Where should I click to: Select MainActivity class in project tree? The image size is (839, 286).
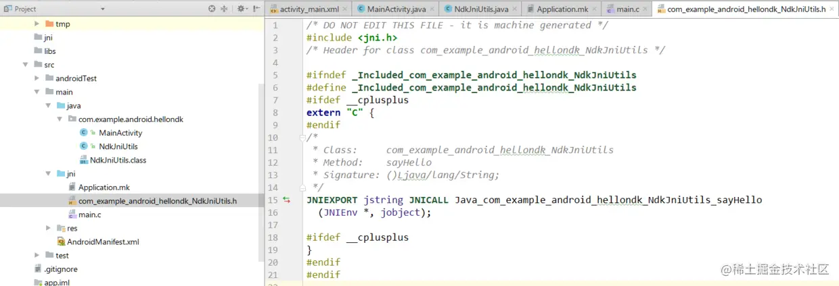(x=120, y=133)
